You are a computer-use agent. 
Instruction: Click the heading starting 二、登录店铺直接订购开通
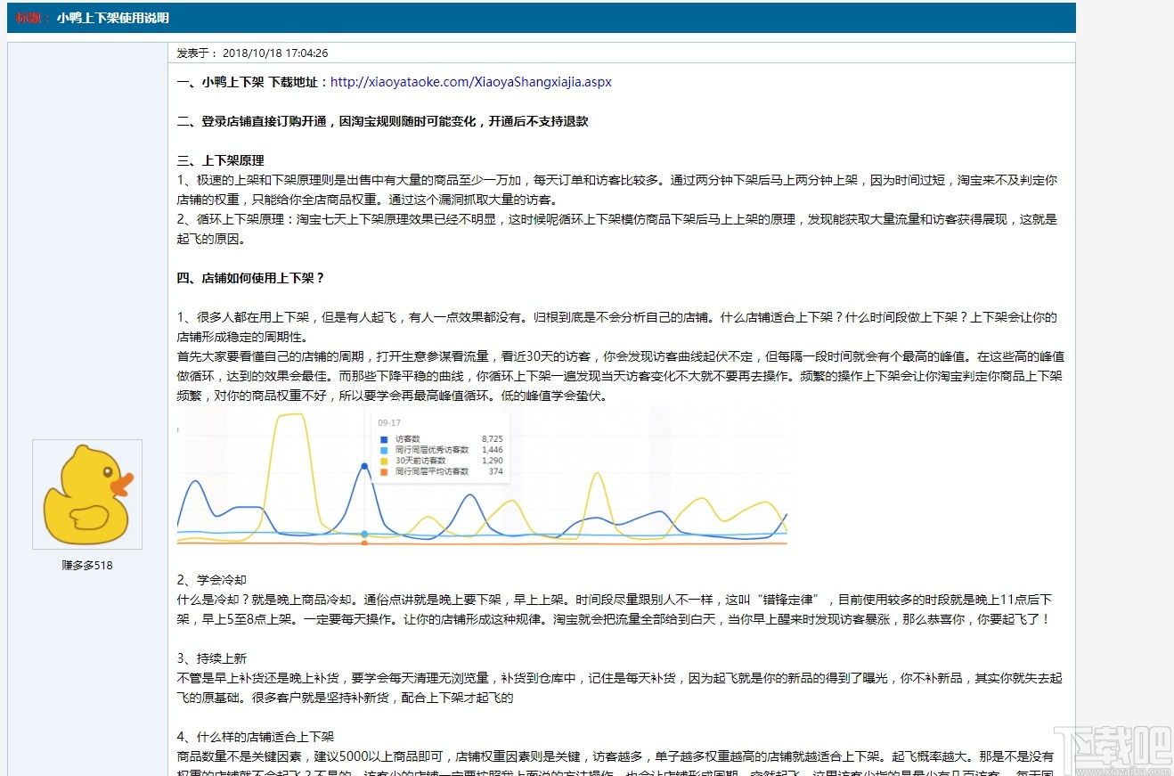tap(383, 121)
